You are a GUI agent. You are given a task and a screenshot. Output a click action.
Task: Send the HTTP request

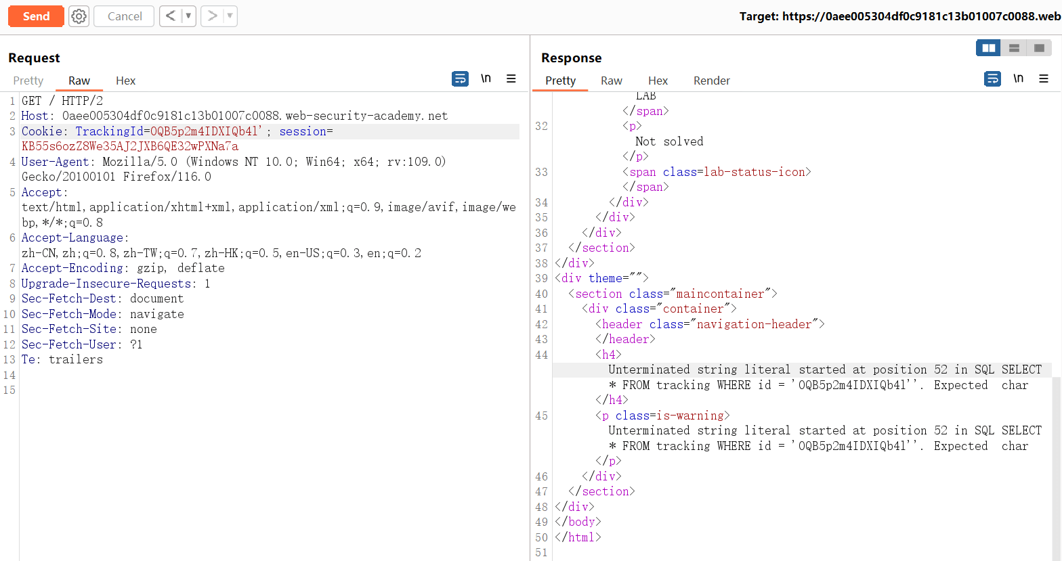tap(36, 16)
